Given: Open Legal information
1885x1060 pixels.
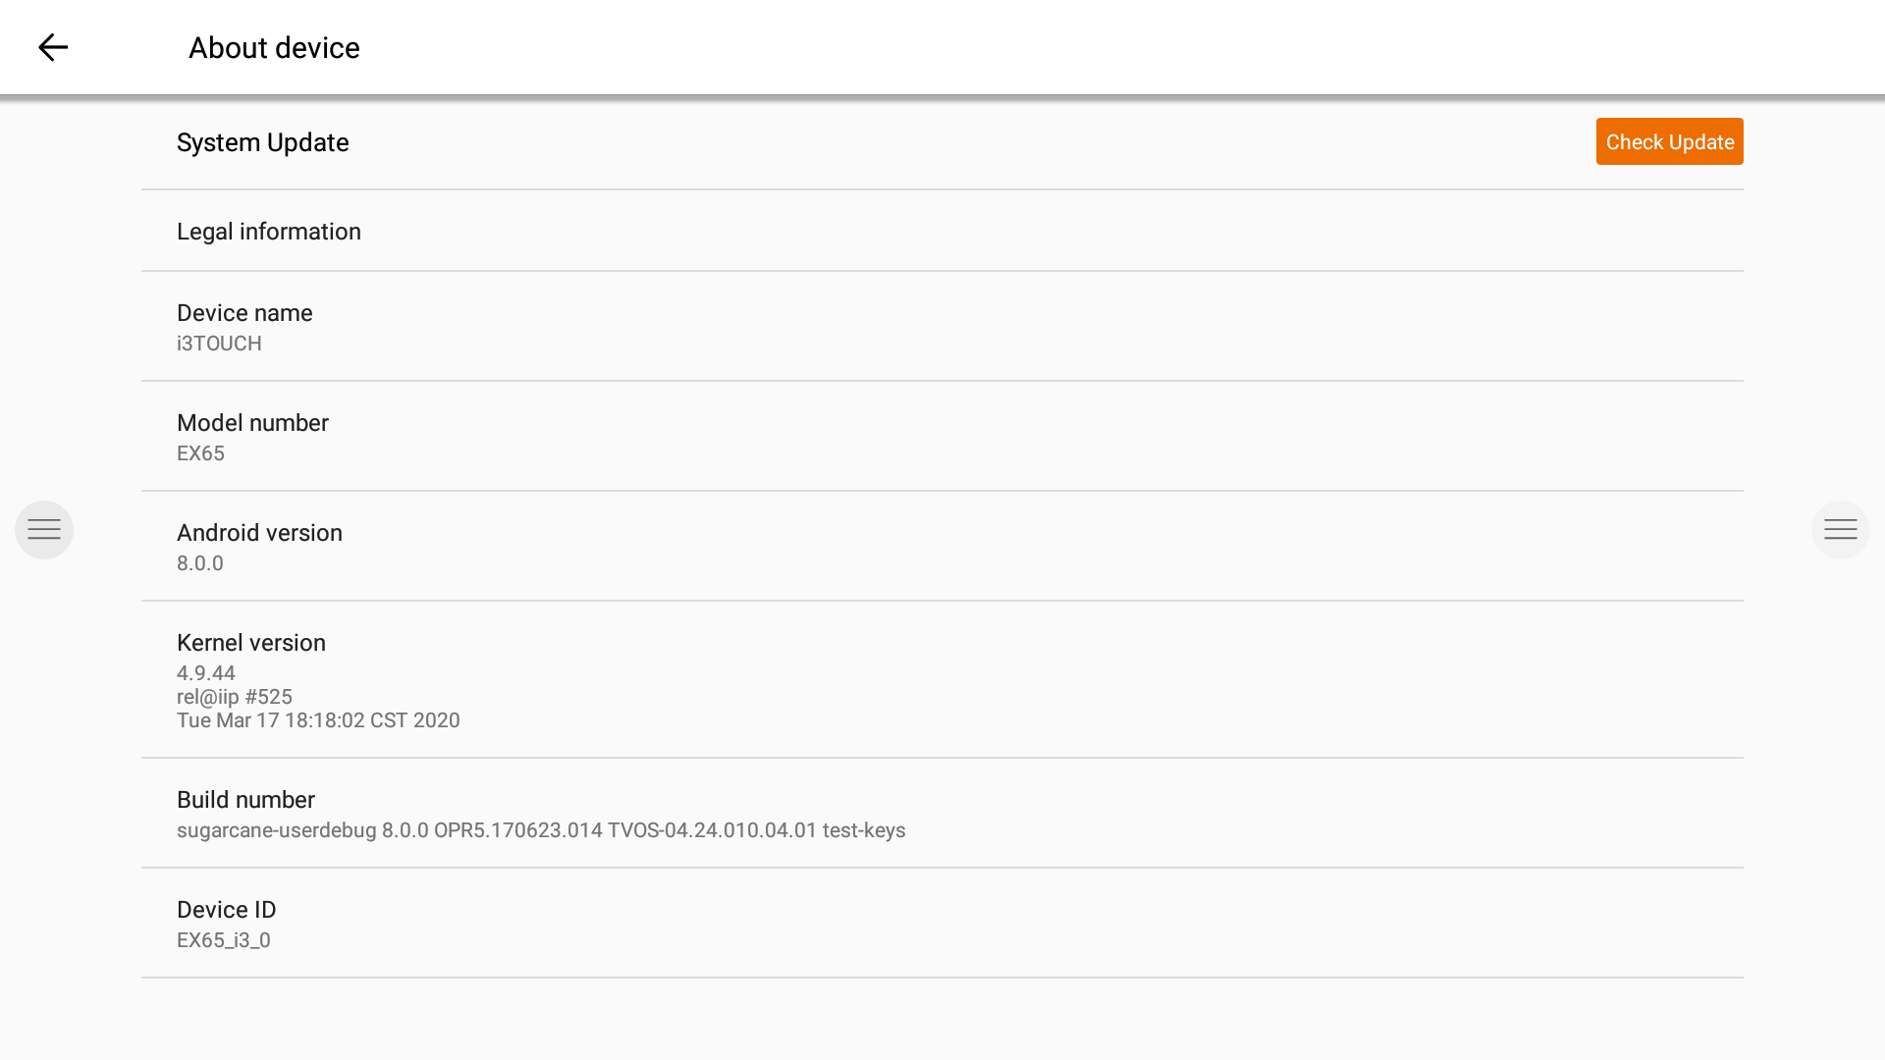Looking at the screenshot, I should (269, 232).
